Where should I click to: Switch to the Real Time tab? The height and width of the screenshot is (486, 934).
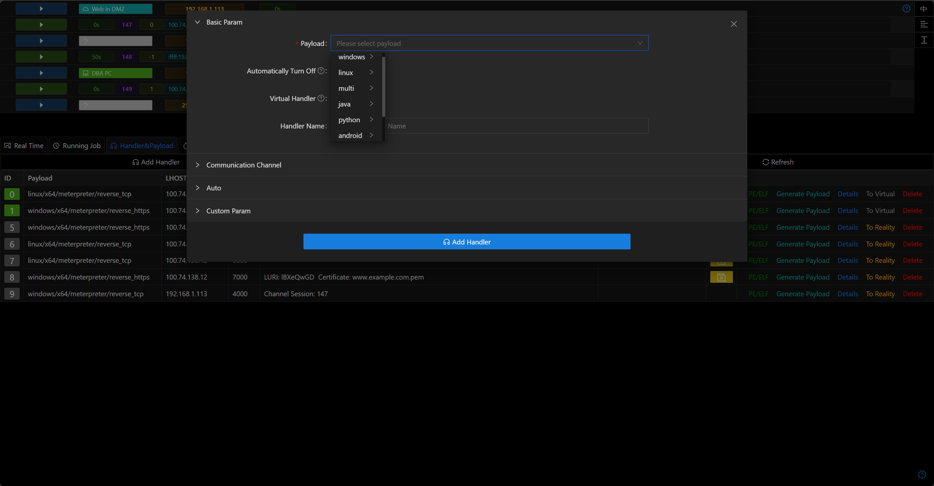click(24, 146)
